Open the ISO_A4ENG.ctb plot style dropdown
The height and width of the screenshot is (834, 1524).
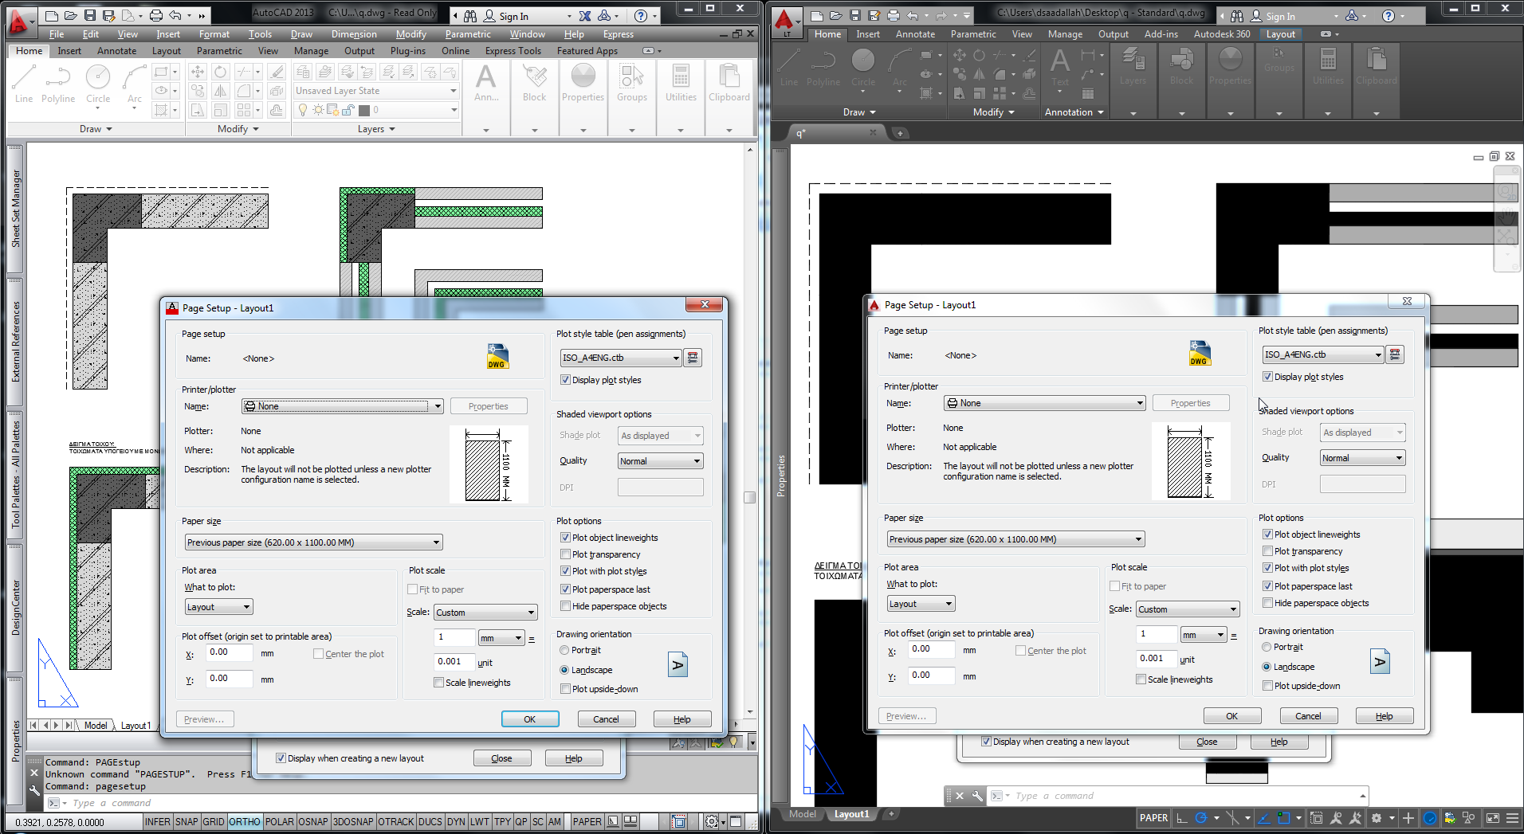619,357
